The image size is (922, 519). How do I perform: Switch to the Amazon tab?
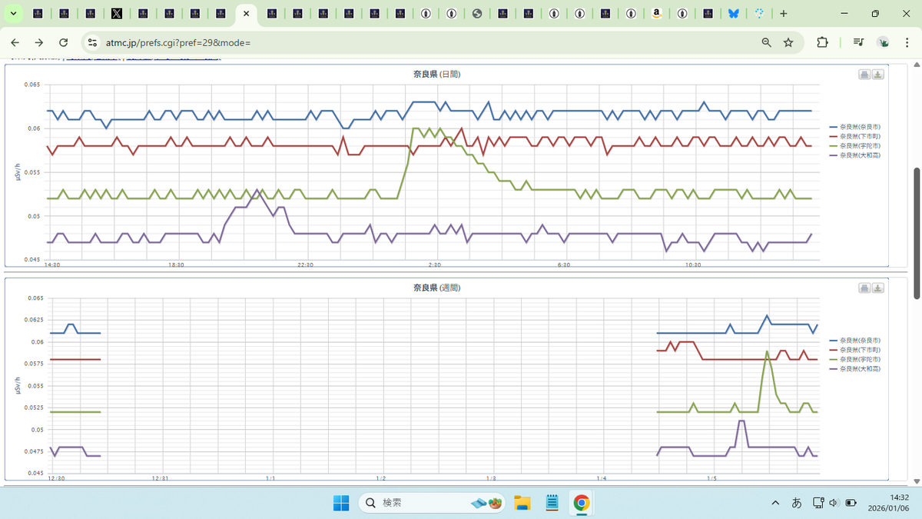(x=657, y=14)
